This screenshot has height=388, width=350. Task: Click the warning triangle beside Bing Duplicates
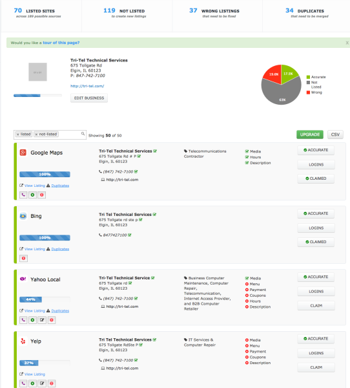48,249
